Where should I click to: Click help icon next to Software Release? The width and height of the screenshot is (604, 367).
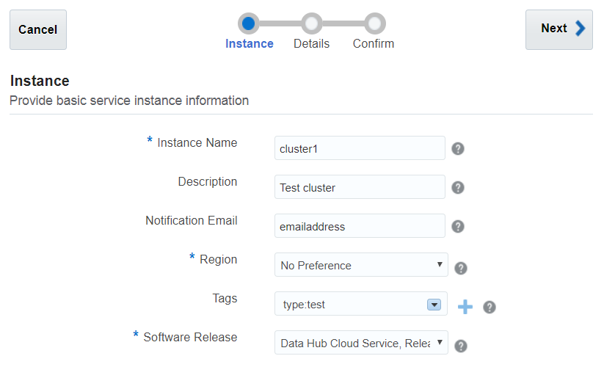click(462, 346)
